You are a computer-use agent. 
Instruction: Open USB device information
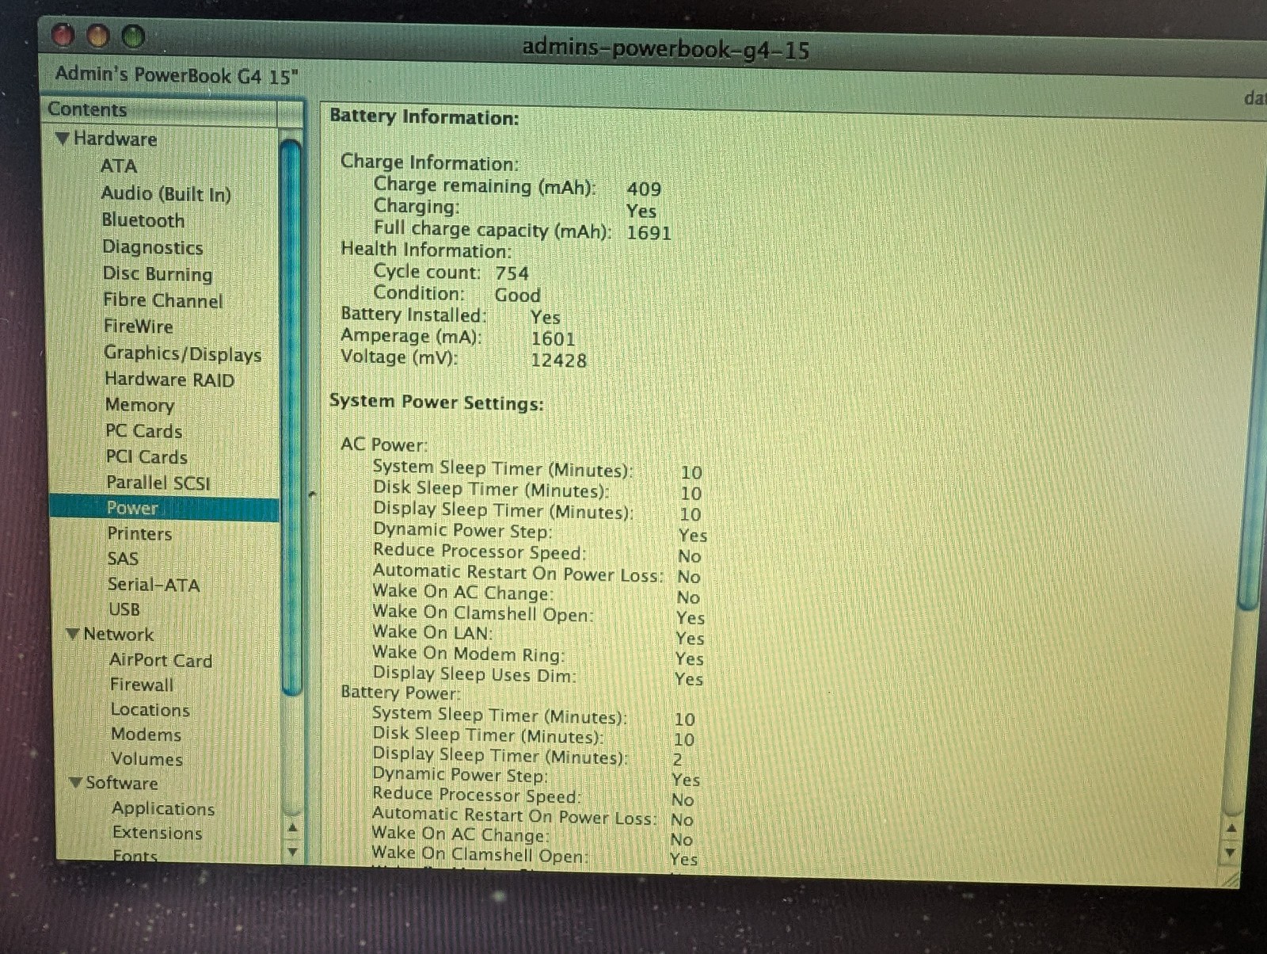124,609
